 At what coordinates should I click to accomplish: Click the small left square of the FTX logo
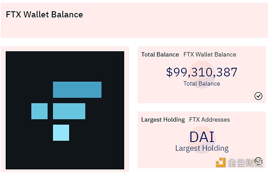click(x=39, y=111)
